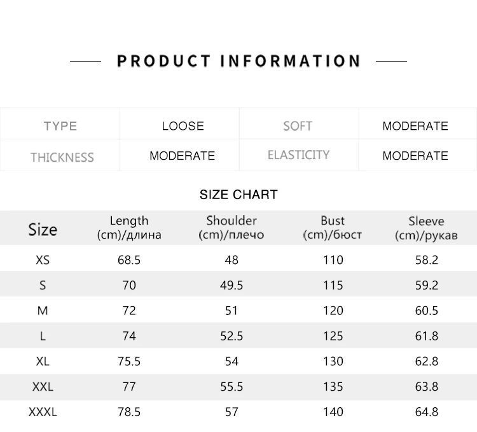Click the XS sleeve value 58.2

[427, 260]
